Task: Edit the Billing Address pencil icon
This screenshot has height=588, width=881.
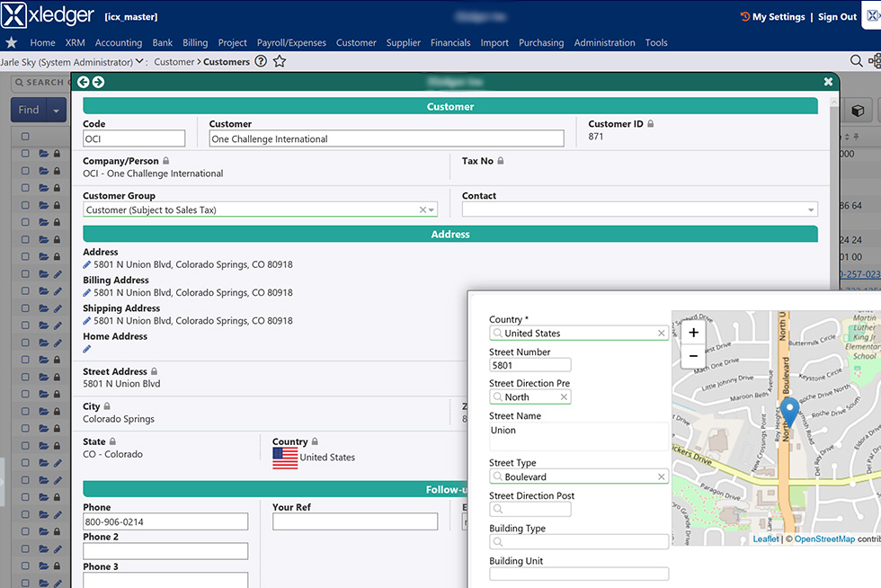Action: click(x=87, y=292)
